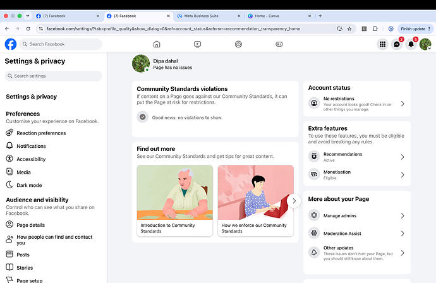This screenshot has height=283, width=436.
Task: Open the Video tab icon
Action: pos(197,44)
